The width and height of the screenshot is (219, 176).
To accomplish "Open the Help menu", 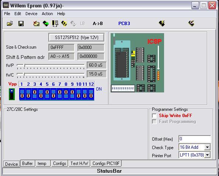I will tap(61, 14).
